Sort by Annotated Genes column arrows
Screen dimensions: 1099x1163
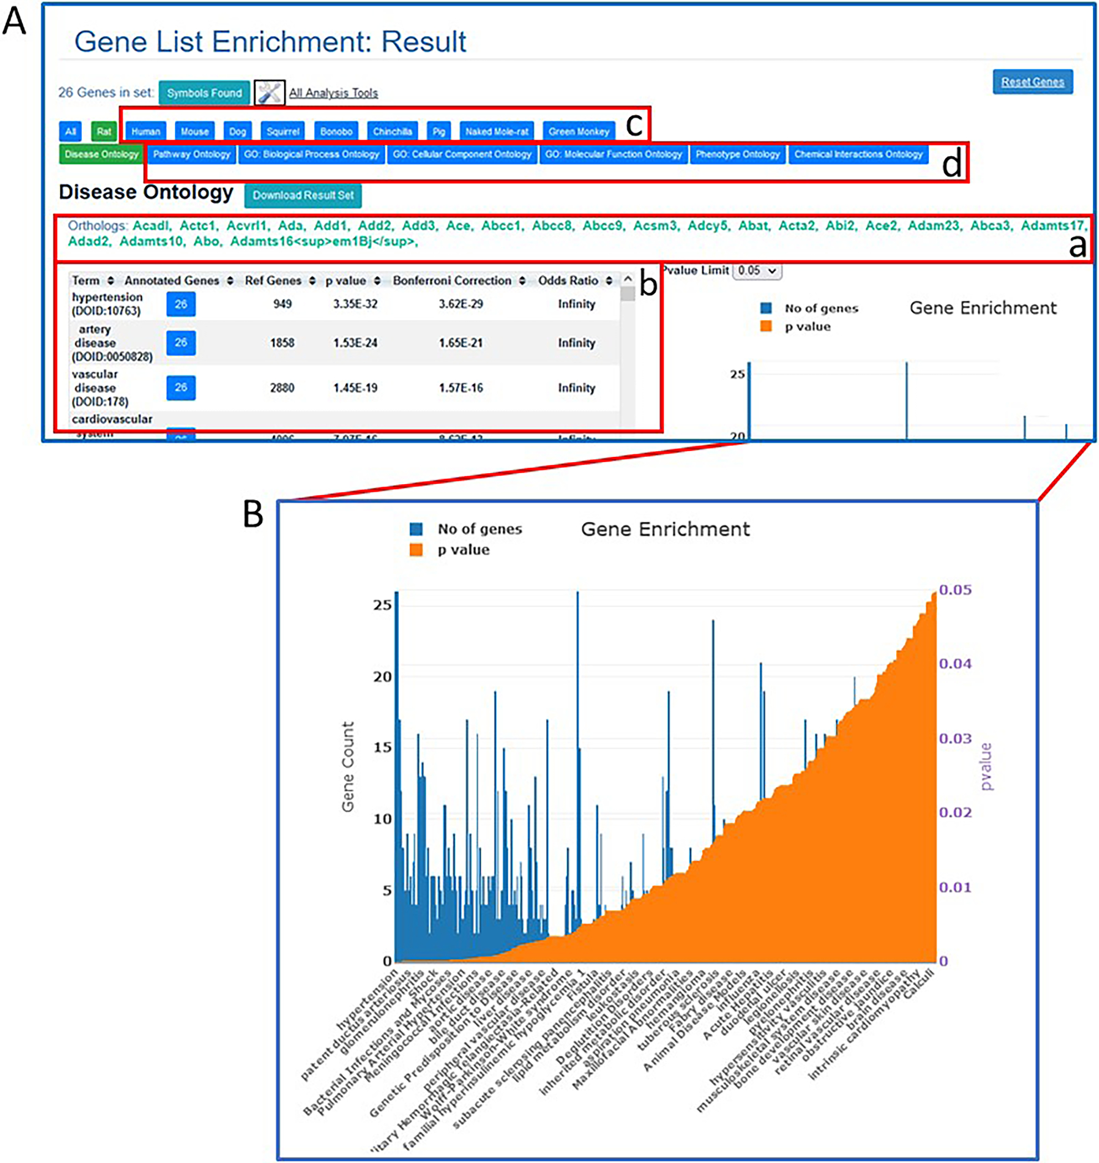(230, 280)
